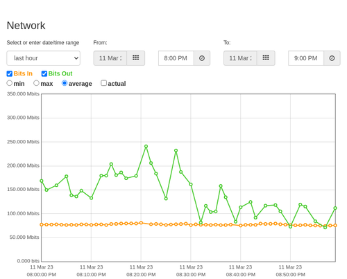The width and height of the screenshot is (347, 279).
Task: Click the '08:30:00 PM' time axis label
Action: 191,275
